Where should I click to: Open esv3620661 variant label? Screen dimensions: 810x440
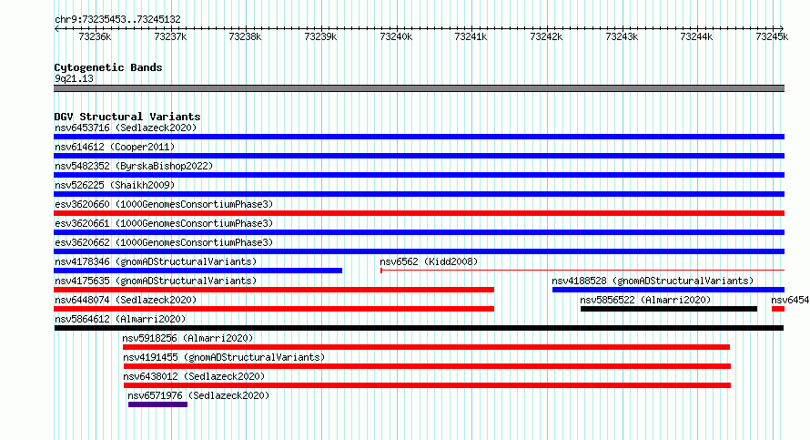coord(164,223)
